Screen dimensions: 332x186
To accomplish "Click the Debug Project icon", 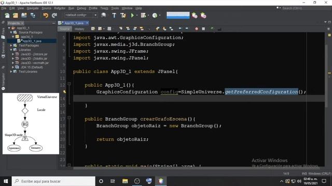I will click(143, 16).
